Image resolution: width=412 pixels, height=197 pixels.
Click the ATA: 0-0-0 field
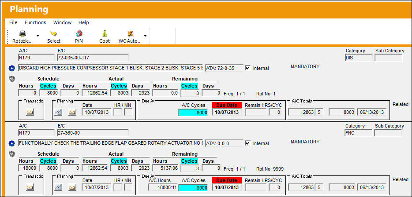point(224,143)
